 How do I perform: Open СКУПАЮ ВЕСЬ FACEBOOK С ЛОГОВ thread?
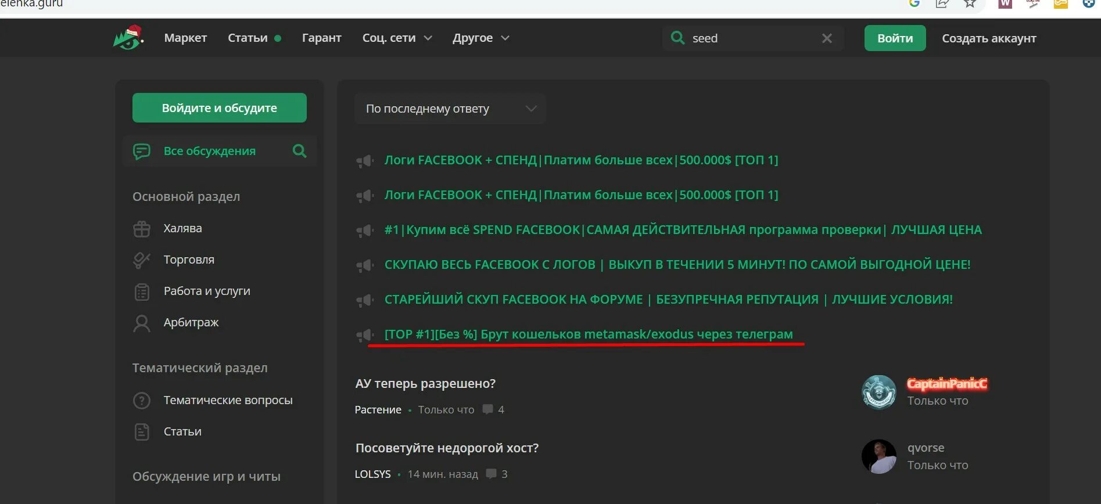tap(677, 265)
